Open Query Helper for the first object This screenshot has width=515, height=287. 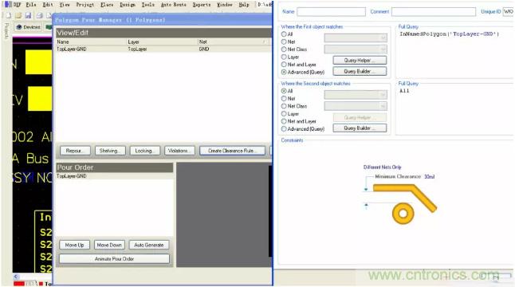tap(360, 60)
